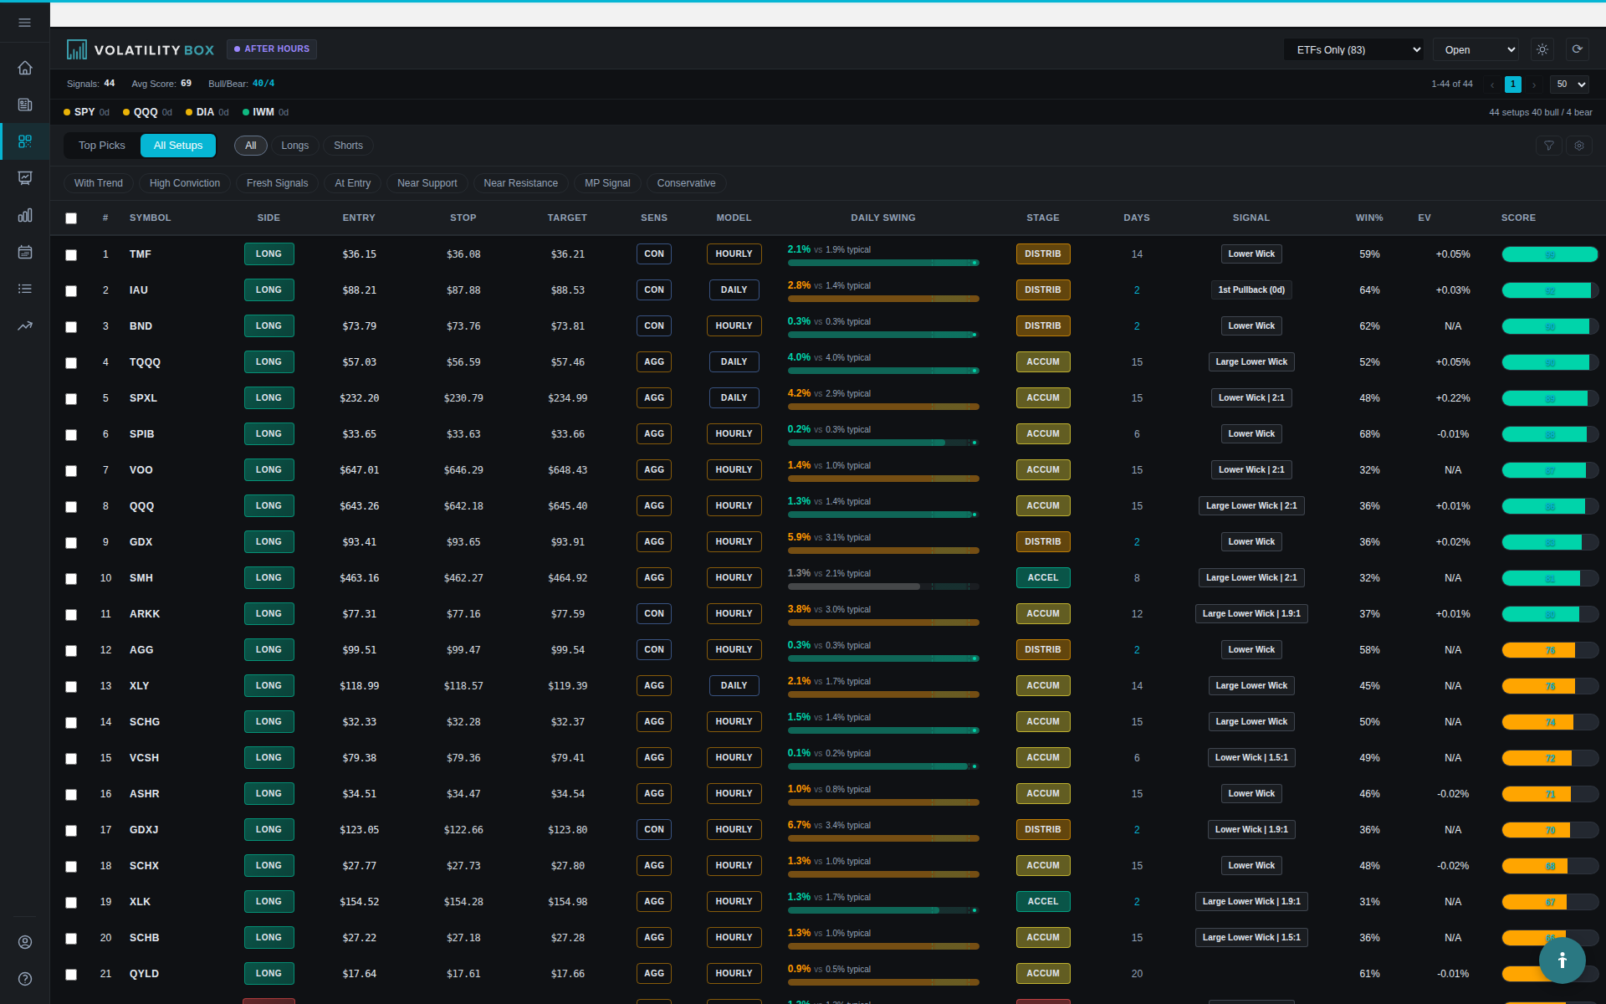Click the SPXL daily swing bar
This screenshot has height=1004, width=1606.
(883, 407)
